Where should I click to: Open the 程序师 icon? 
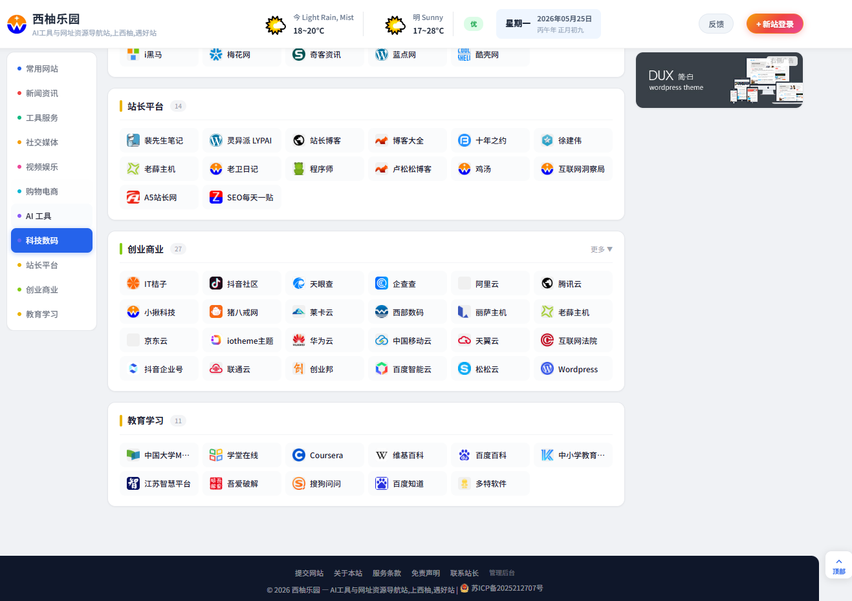[299, 169]
